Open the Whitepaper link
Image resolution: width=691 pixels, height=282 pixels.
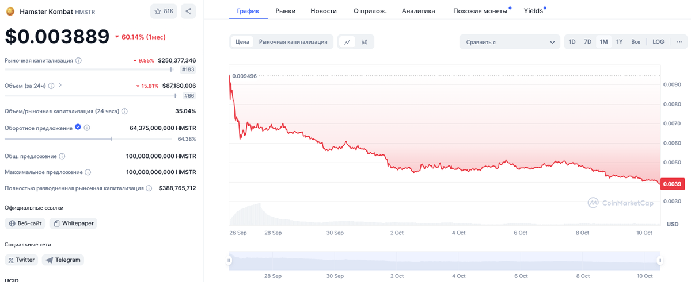coord(73,223)
